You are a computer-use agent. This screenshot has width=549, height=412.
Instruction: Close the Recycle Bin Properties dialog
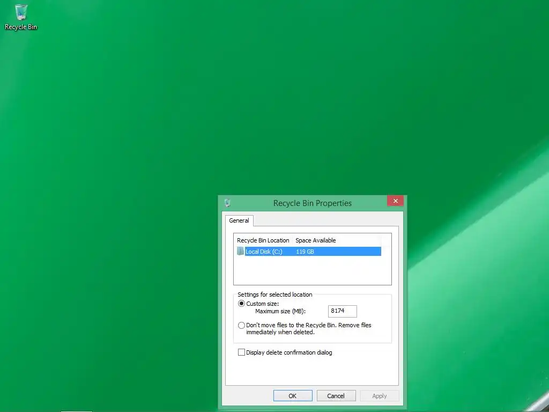coord(395,201)
